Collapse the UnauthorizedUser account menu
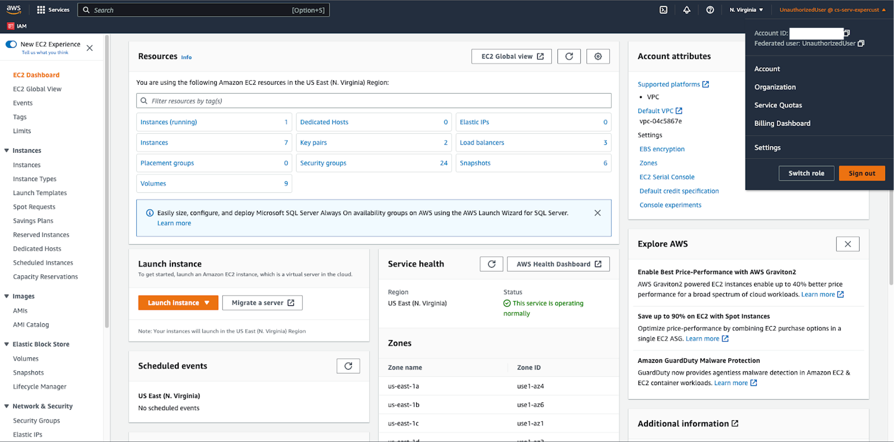 click(x=832, y=10)
